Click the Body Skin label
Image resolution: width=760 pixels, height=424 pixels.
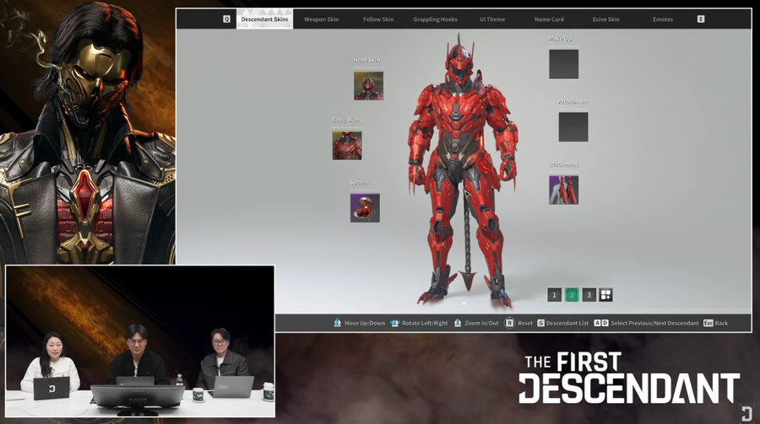[345, 120]
